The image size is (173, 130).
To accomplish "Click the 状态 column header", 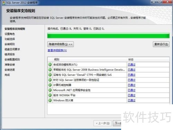I will [x=131, y=59].
